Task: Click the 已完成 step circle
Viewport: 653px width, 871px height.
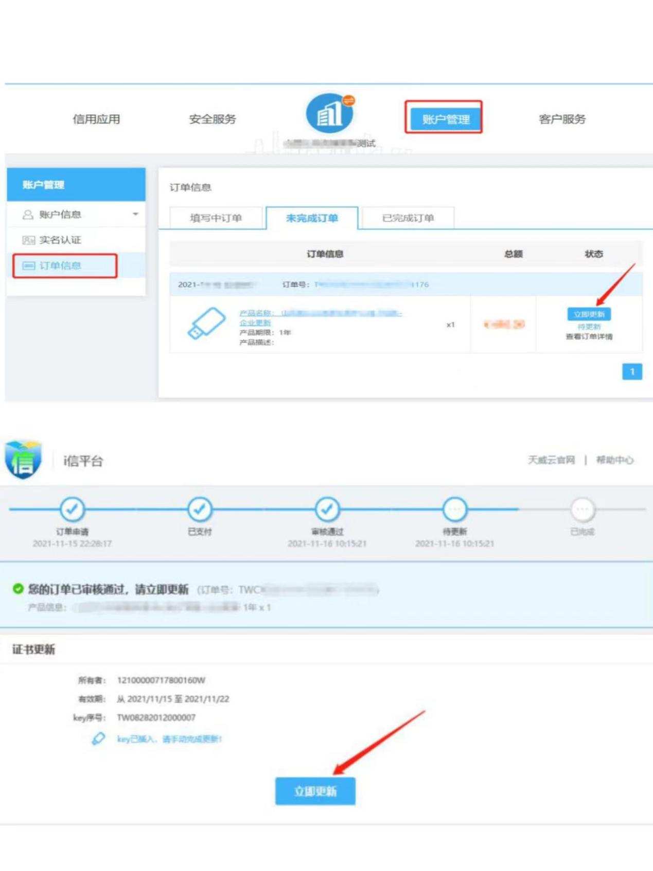Action: [x=582, y=509]
